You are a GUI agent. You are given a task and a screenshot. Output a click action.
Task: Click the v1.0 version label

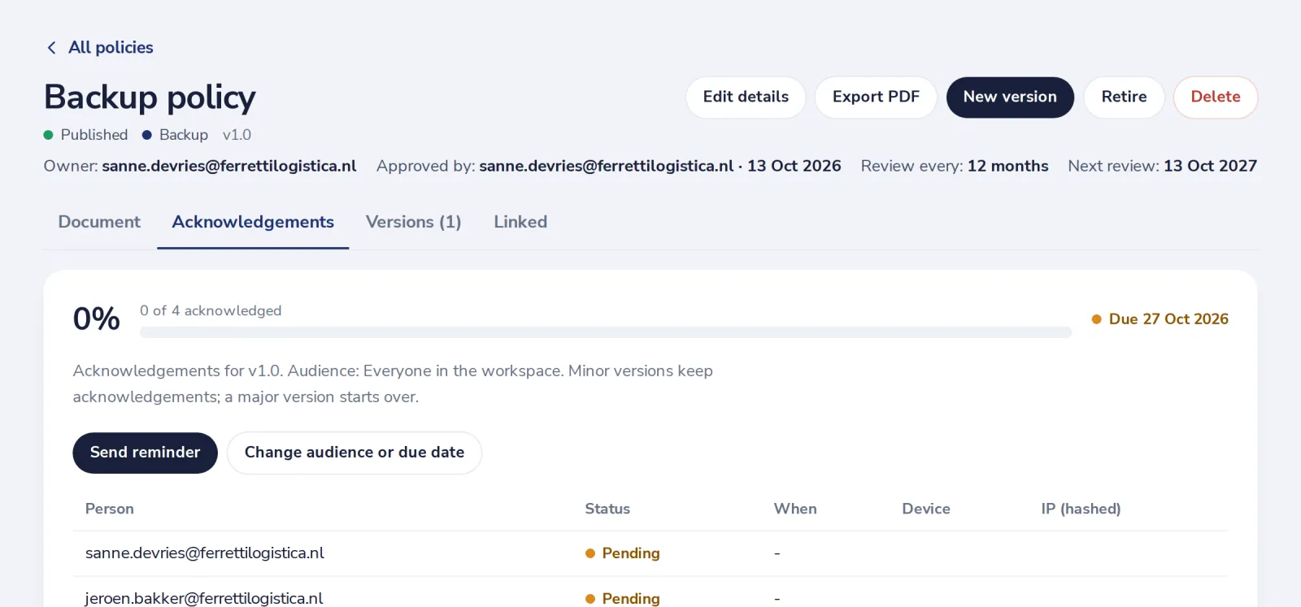237,135
